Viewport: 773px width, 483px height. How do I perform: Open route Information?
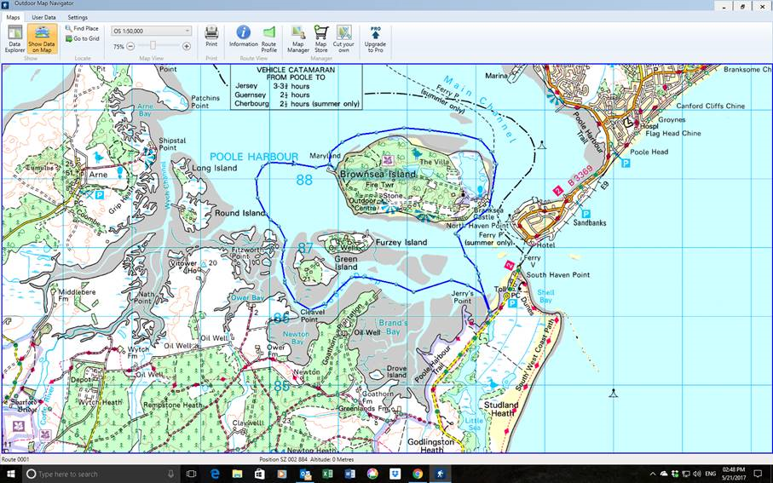(x=243, y=37)
